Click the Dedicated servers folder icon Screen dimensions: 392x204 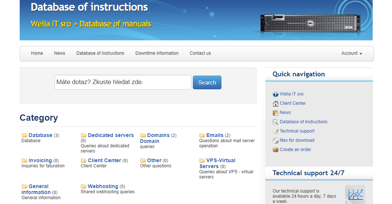click(84, 135)
